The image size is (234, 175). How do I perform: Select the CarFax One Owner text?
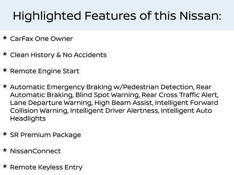tap(41, 39)
